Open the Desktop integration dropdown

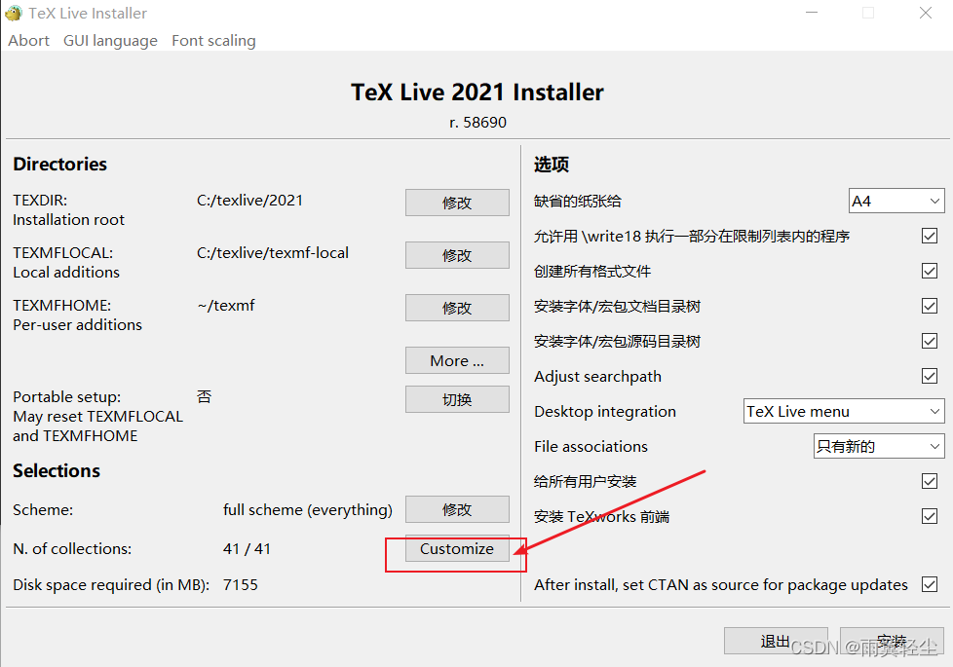[x=844, y=411]
